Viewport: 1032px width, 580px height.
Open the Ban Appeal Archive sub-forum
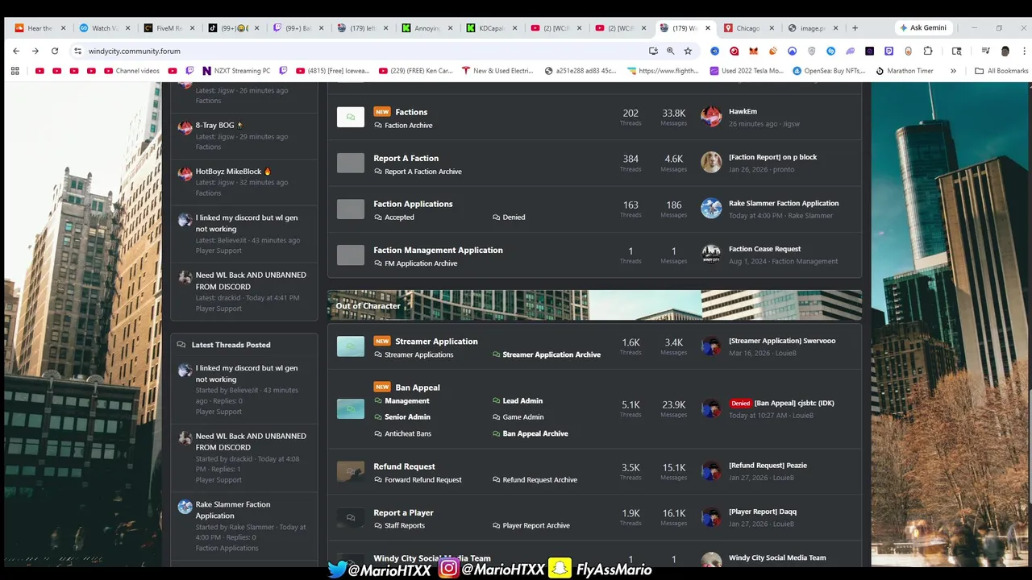click(535, 433)
